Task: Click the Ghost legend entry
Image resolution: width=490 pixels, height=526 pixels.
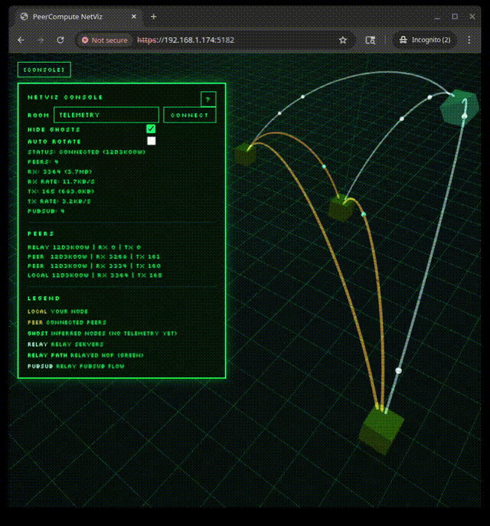Action: [103, 334]
